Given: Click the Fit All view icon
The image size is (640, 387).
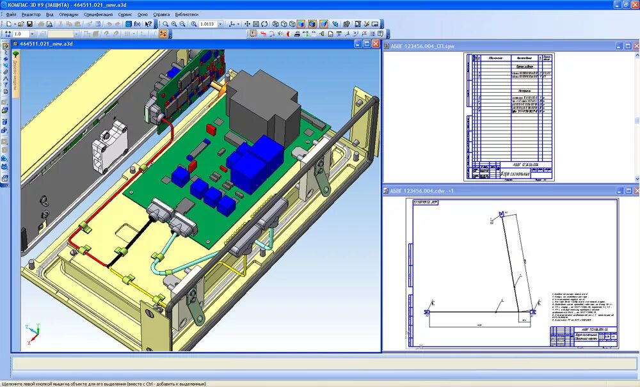Looking at the screenshot, I should coord(256,24).
